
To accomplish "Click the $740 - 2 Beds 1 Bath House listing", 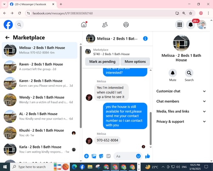I will point(112,54).
